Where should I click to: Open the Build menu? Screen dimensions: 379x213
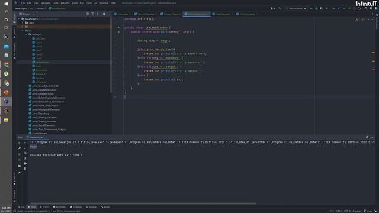click(x=75, y=3)
